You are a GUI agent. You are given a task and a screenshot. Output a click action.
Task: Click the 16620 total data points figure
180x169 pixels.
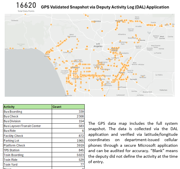(26, 5)
